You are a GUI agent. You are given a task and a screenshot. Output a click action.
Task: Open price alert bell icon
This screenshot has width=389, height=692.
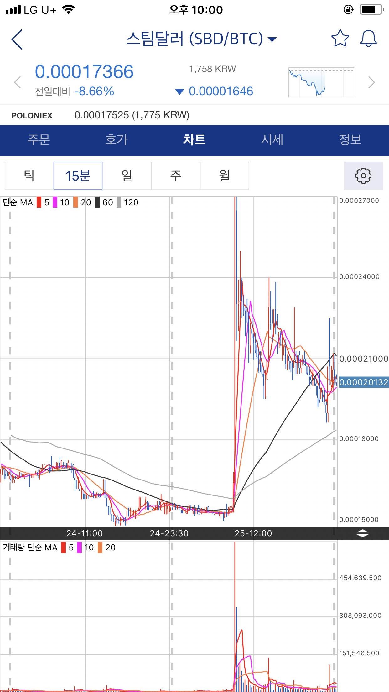point(368,39)
